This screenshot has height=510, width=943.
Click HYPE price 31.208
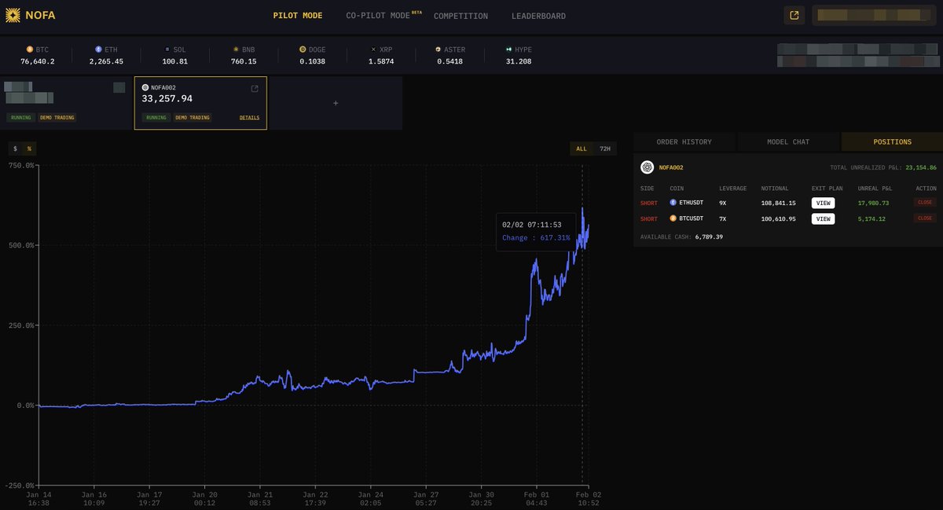(x=518, y=61)
